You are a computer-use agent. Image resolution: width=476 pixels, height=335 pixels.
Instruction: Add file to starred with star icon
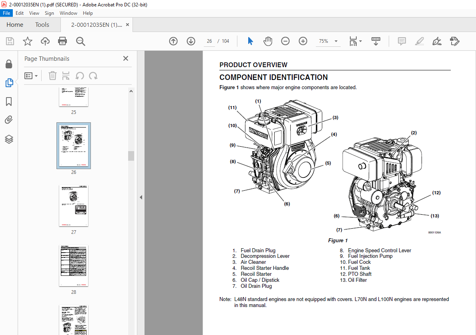click(28, 41)
